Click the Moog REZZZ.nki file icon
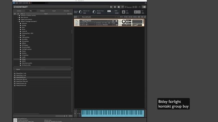Viewport: 218px width, 122px height. [x=15, y=78]
